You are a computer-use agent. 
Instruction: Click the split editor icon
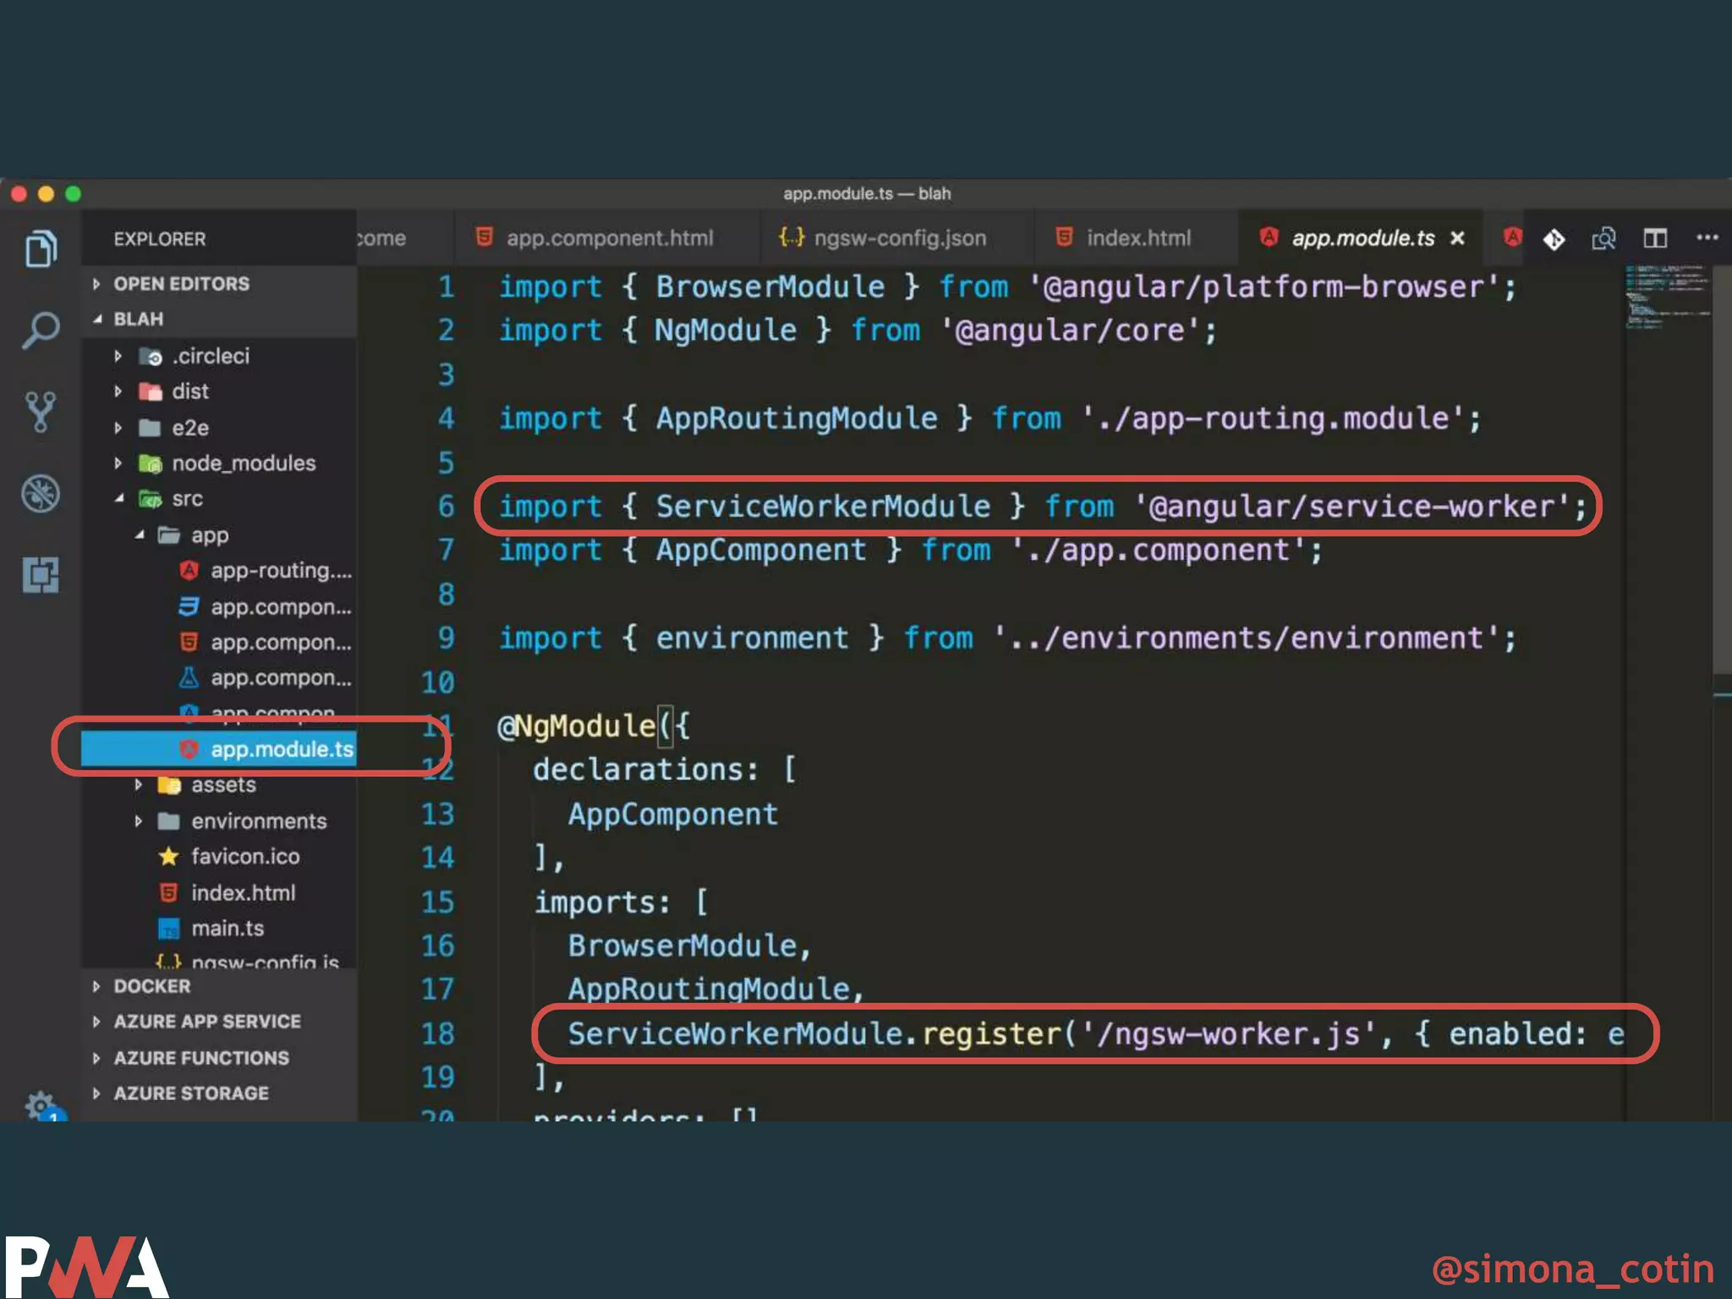[1655, 238]
